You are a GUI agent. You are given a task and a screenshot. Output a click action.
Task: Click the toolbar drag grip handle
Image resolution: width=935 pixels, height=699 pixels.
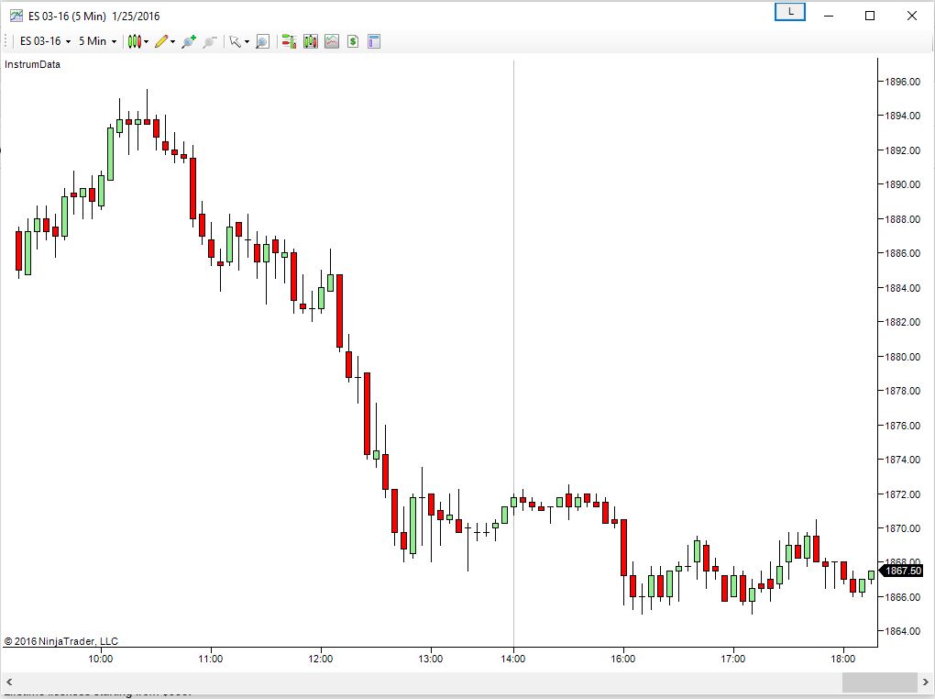[x=6, y=41]
